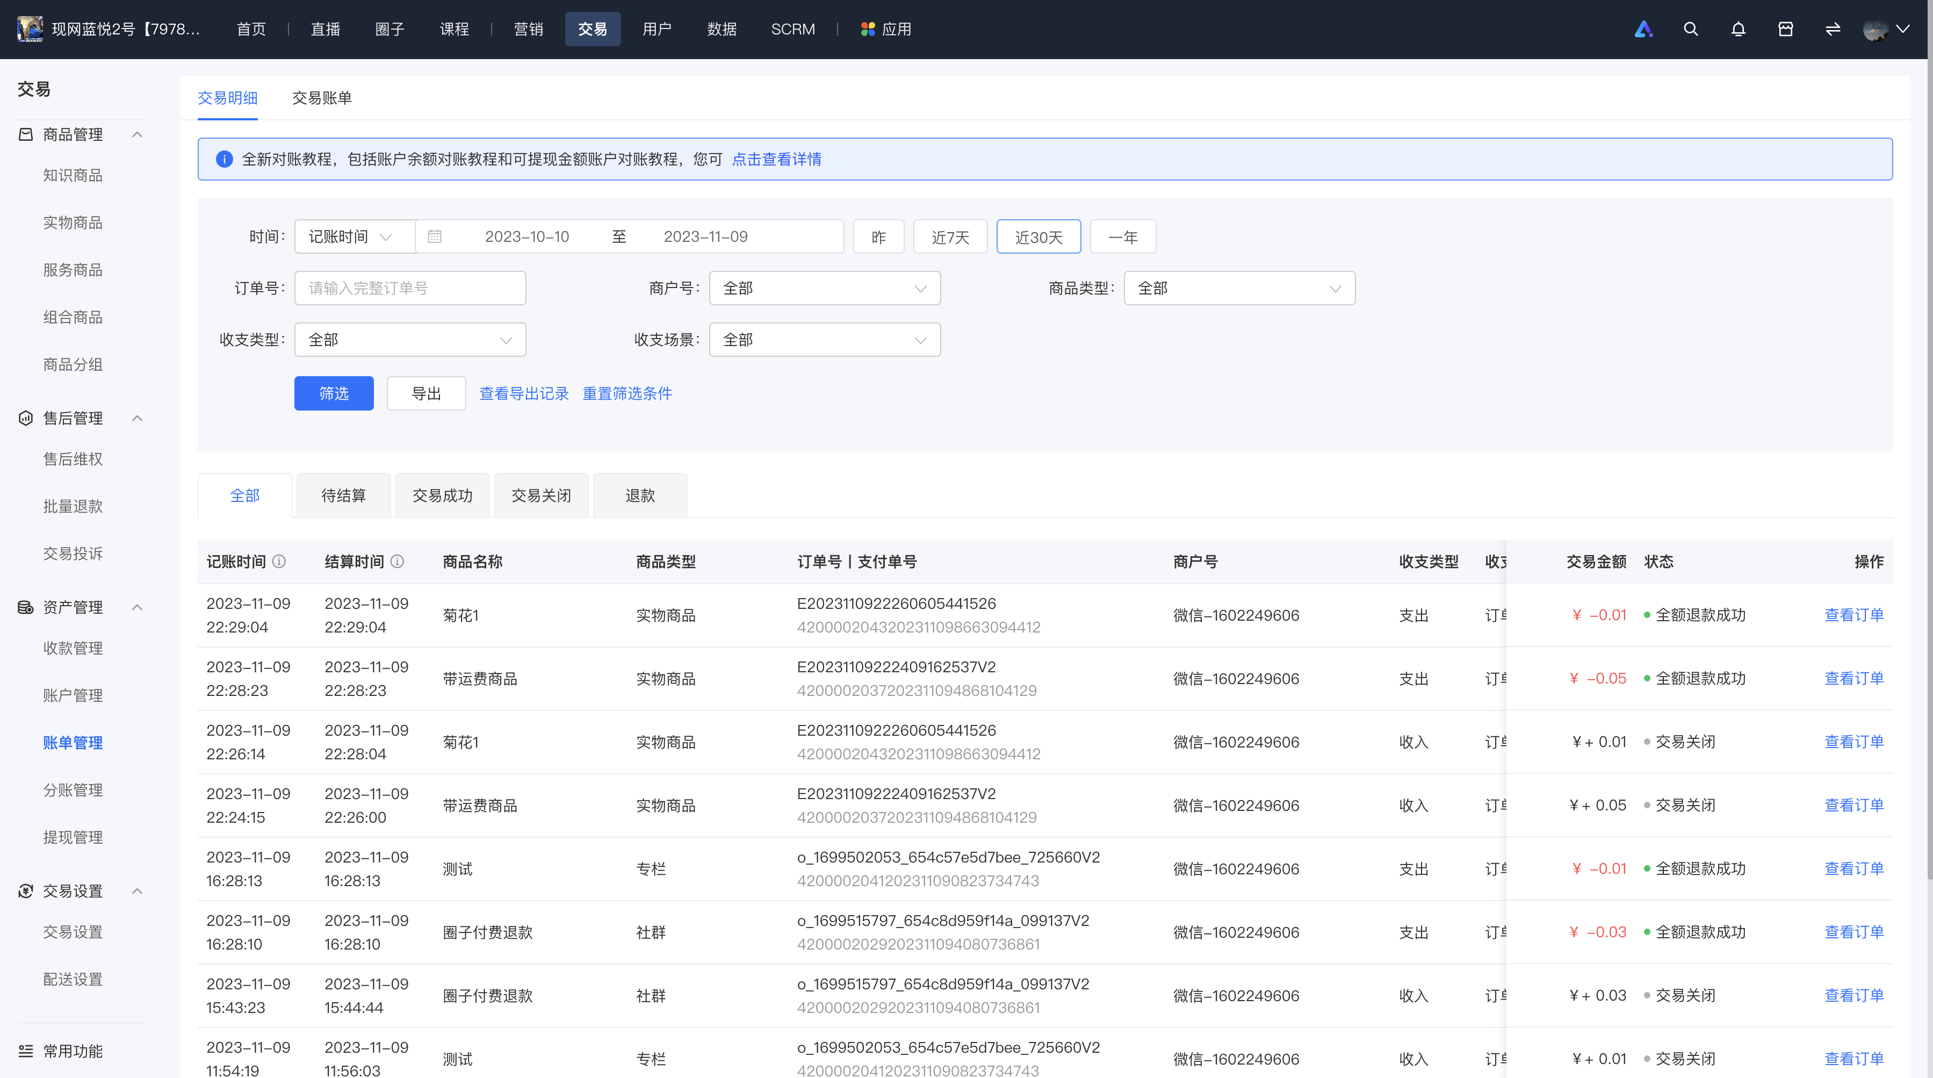Select the 全部 status tab
This screenshot has height=1078, width=1933.
coord(244,495)
